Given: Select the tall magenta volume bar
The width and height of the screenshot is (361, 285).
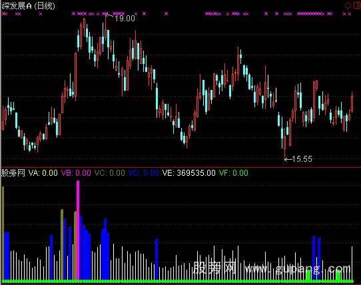Looking at the screenshot, I should click(78, 230).
